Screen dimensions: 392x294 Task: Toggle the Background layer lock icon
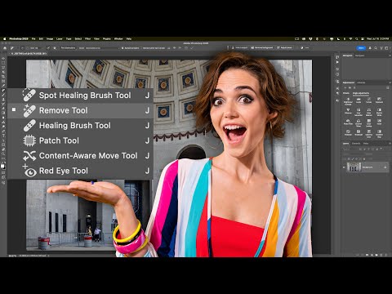tap(385, 167)
